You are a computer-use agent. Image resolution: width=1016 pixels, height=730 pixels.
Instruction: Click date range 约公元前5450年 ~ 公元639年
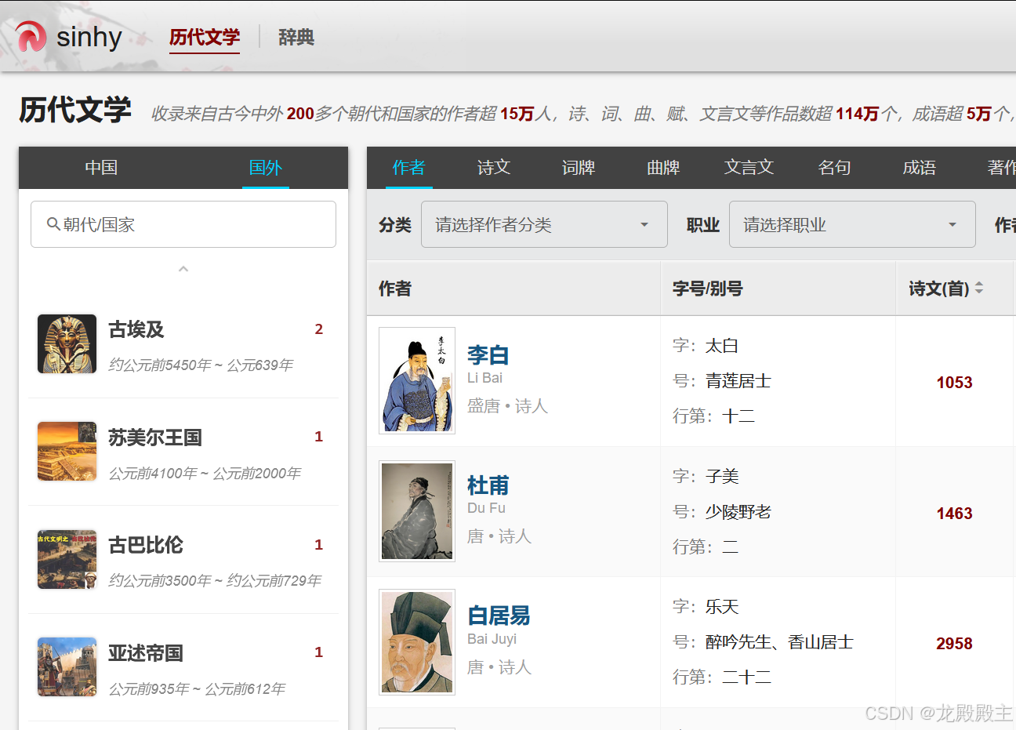201,365
